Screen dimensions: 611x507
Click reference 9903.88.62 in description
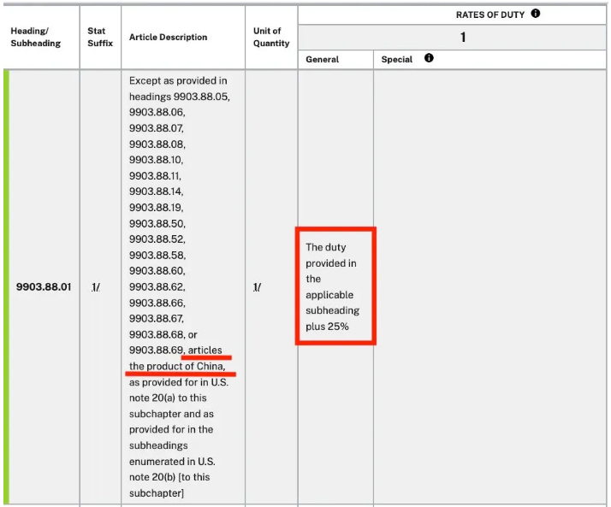157,287
